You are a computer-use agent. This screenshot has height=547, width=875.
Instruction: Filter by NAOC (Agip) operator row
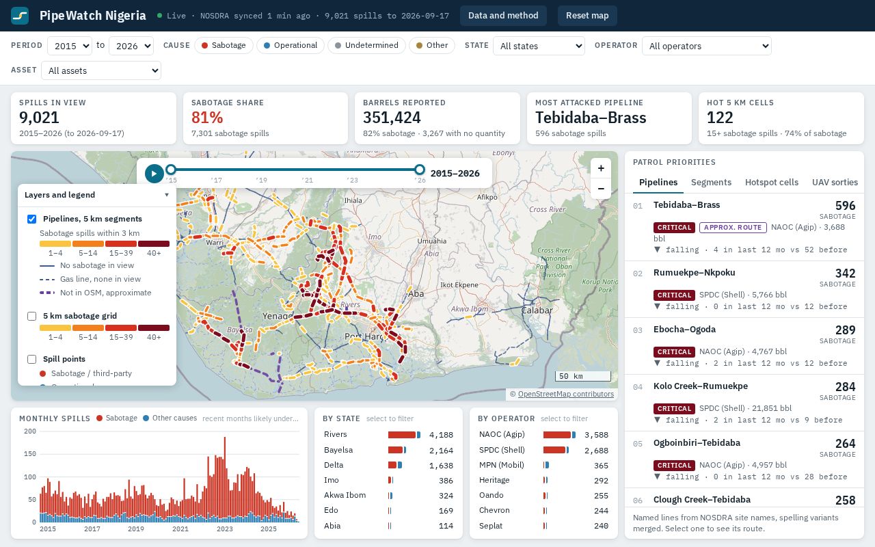(x=543, y=435)
